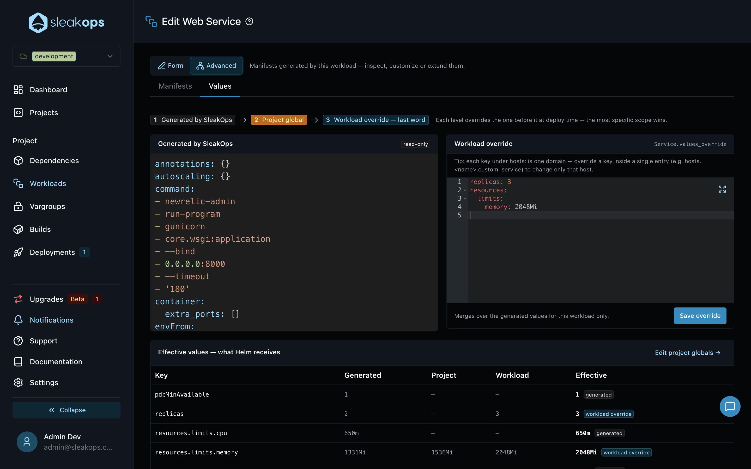Open Documentation book icon

click(x=18, y=361)
